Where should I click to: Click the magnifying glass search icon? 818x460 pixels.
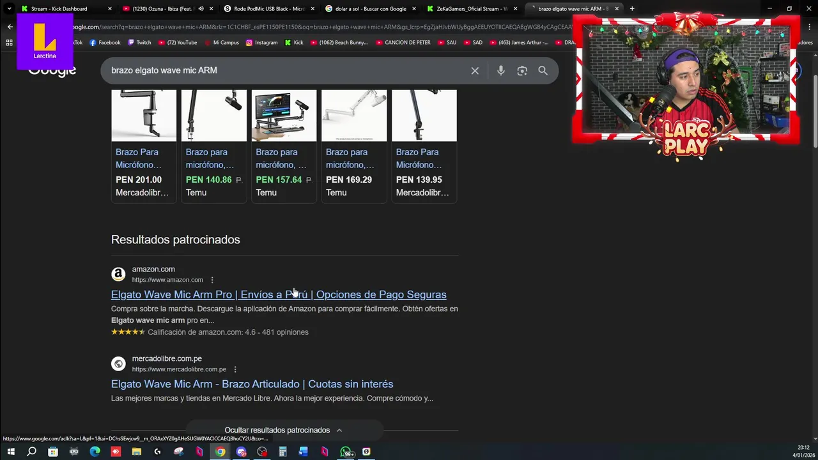[x=543, y=71]
